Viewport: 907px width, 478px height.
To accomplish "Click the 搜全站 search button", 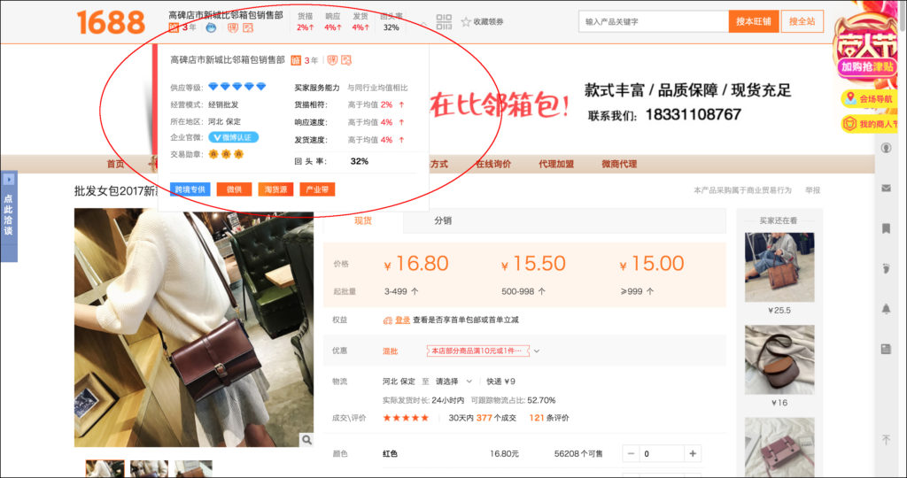I will (802, 21).
